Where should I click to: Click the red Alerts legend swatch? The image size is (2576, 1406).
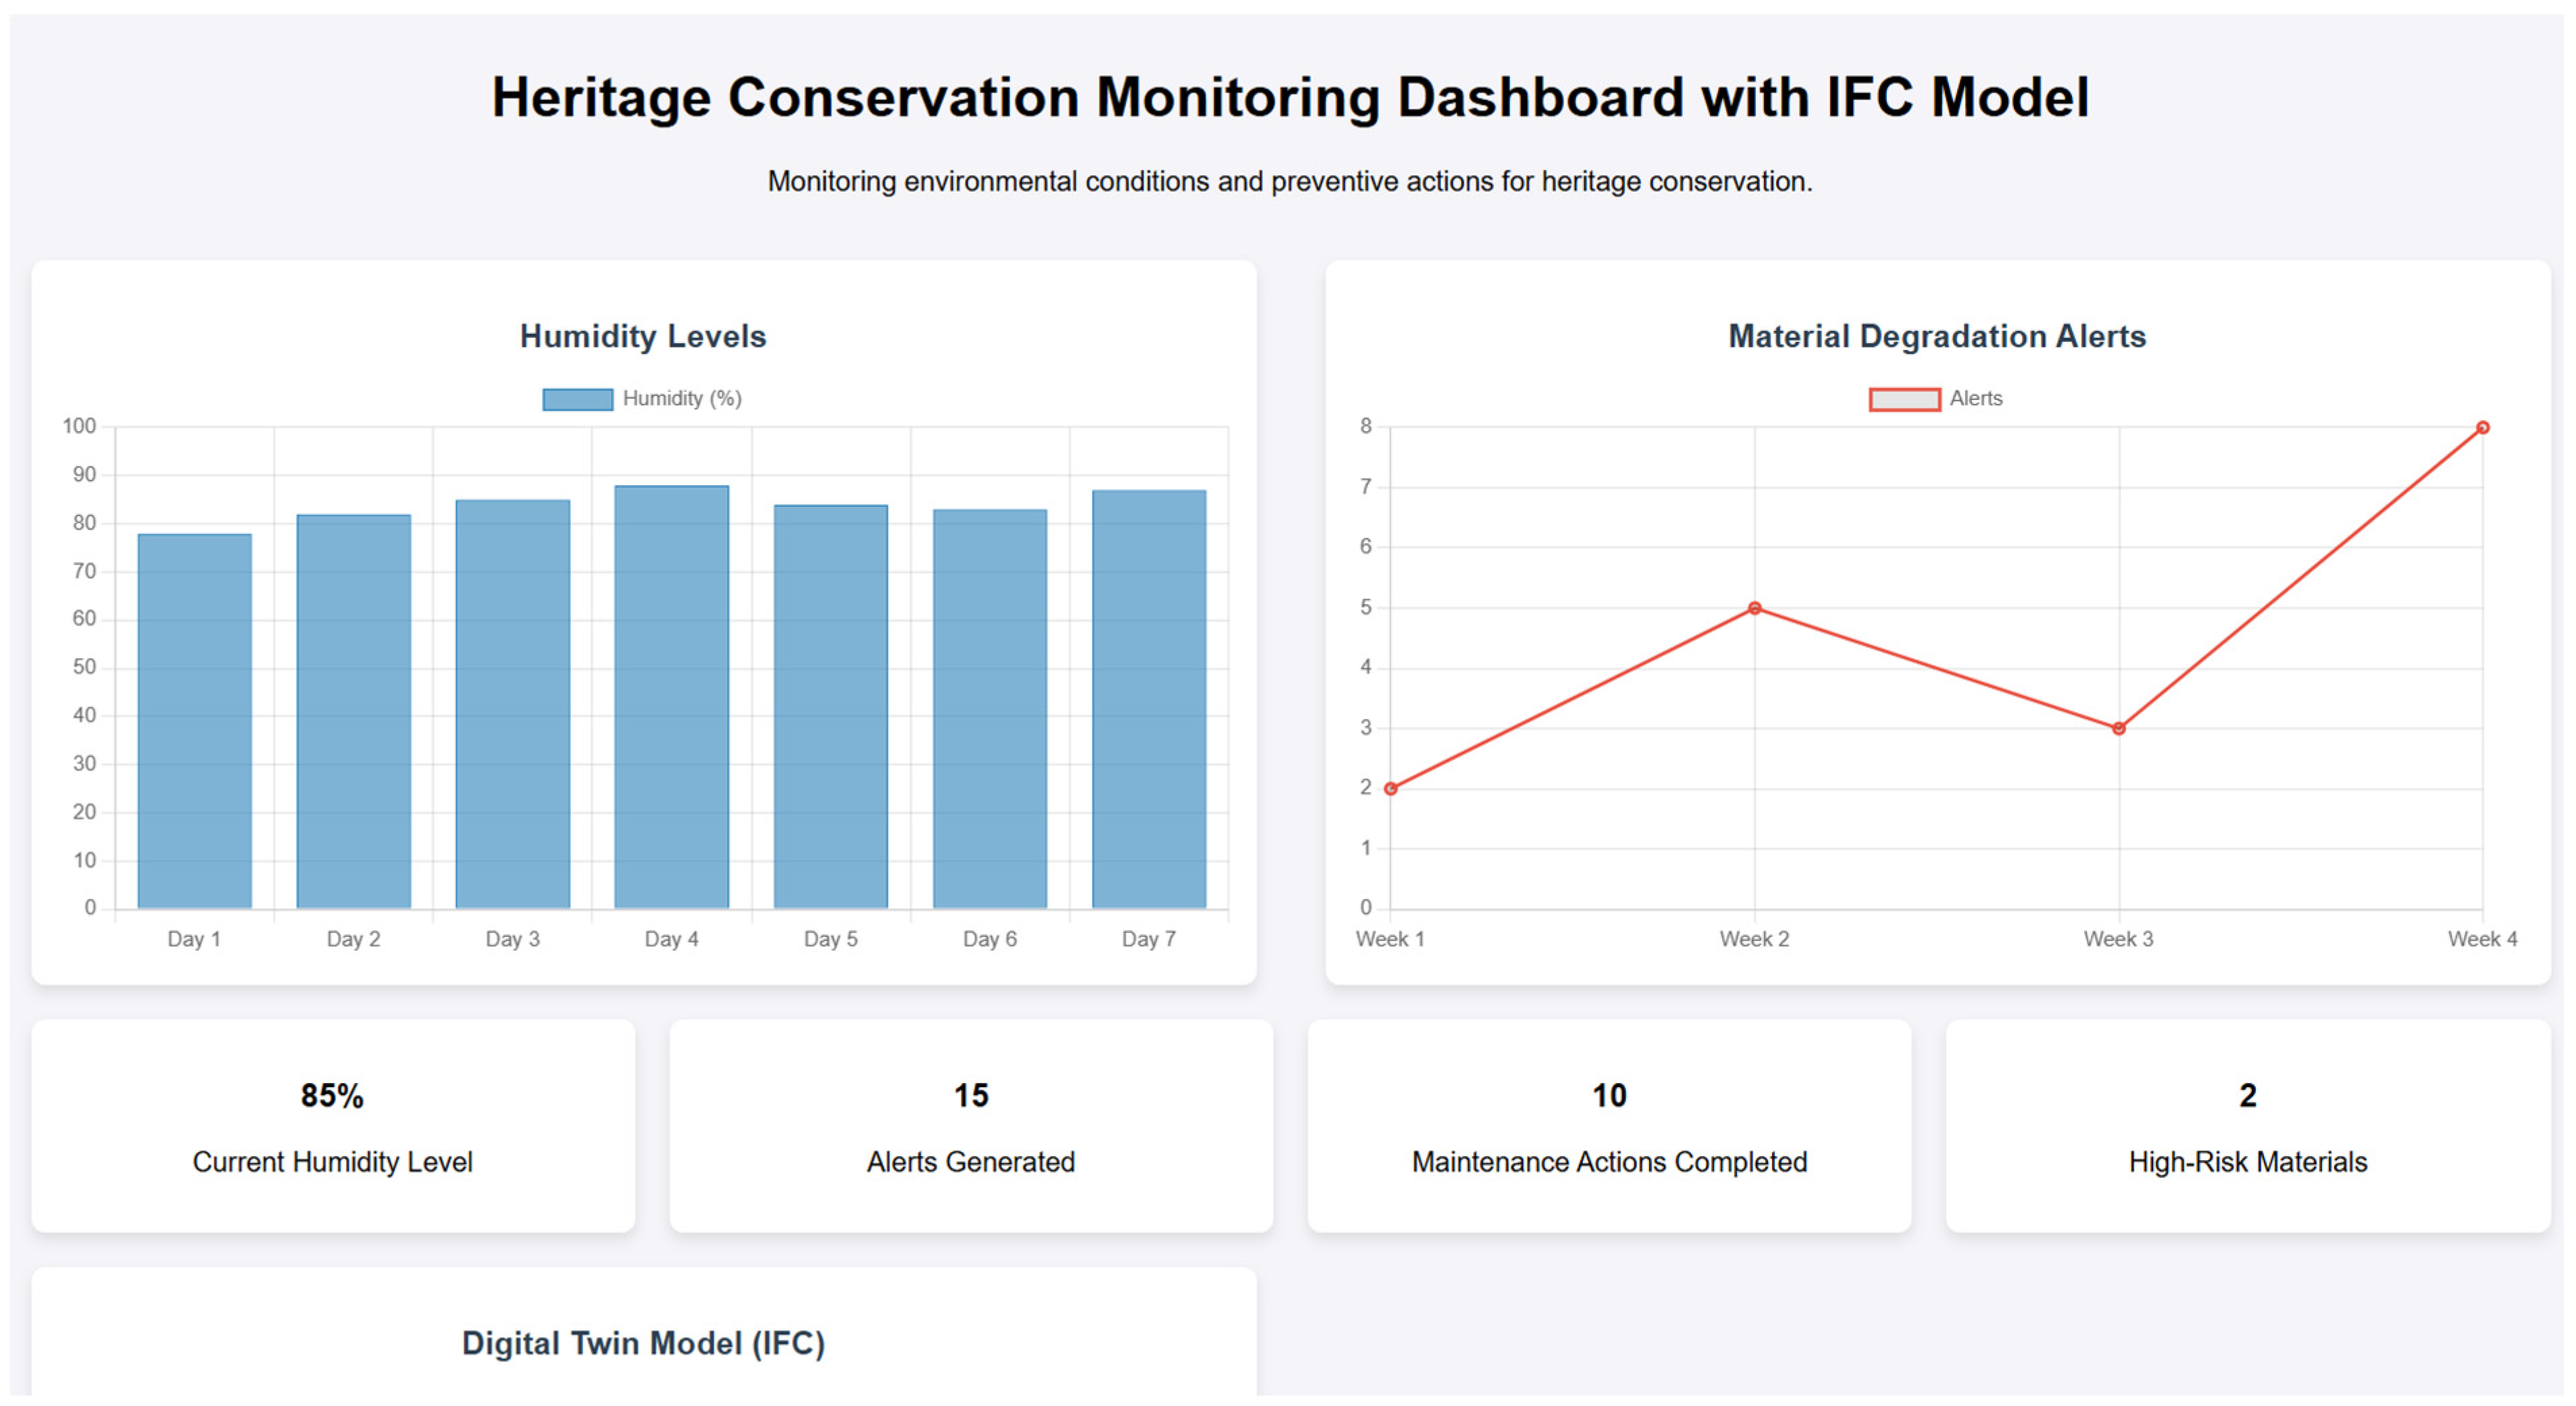[1904, 399]
